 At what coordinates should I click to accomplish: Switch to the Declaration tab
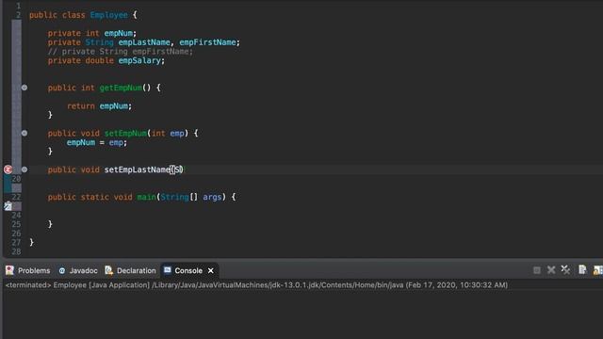point(130,271)
